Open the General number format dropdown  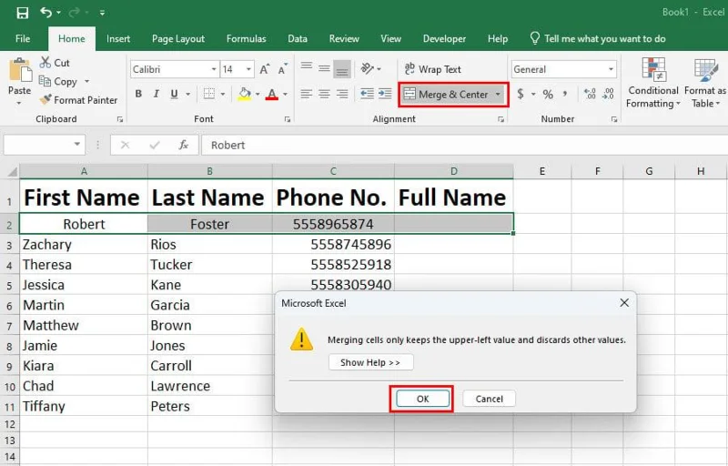point(611,69)
